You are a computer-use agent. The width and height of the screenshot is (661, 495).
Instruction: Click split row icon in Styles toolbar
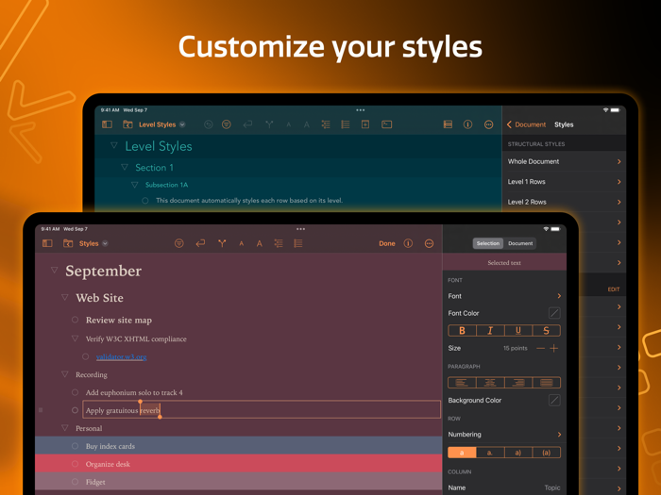[x=222, y=243]
